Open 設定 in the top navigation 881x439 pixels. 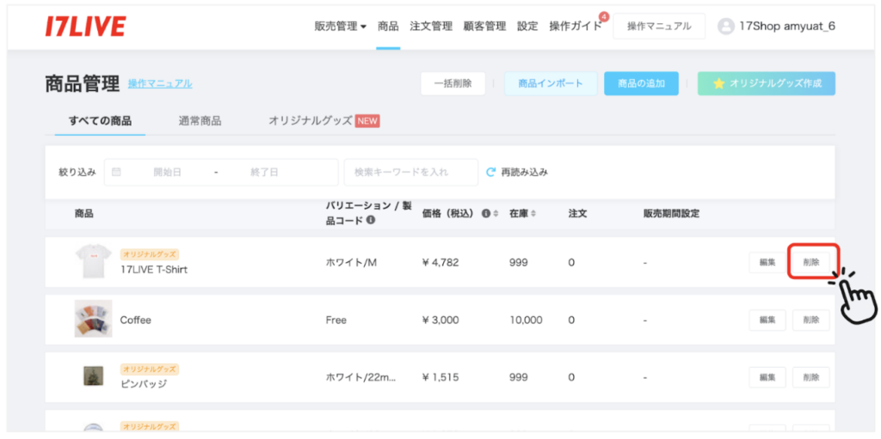coord(527,27)
